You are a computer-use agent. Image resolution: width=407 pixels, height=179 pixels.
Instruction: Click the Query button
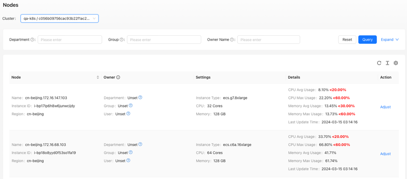367,40
